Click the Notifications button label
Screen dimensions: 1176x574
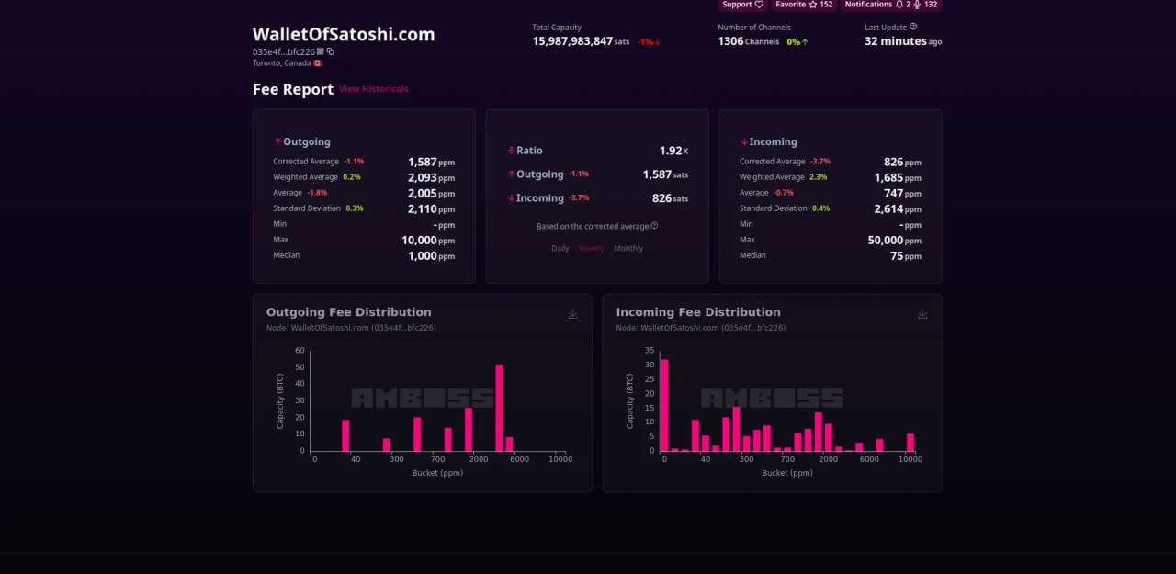[x=868, y=5]
